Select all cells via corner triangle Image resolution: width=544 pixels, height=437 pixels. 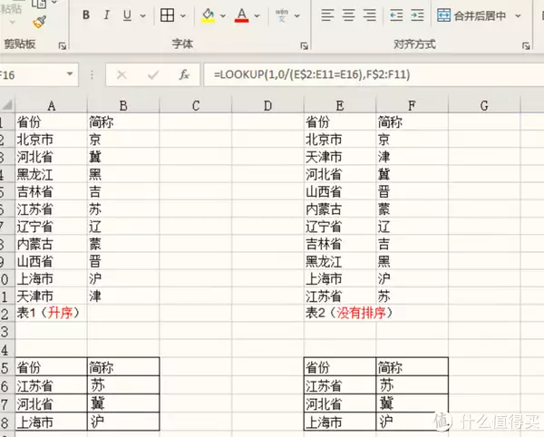tap(7, 105)
